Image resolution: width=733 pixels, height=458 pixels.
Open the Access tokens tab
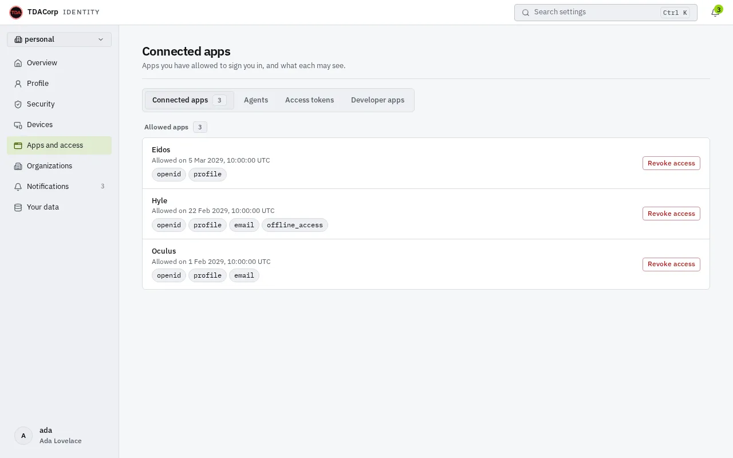(x=309, y=100)
